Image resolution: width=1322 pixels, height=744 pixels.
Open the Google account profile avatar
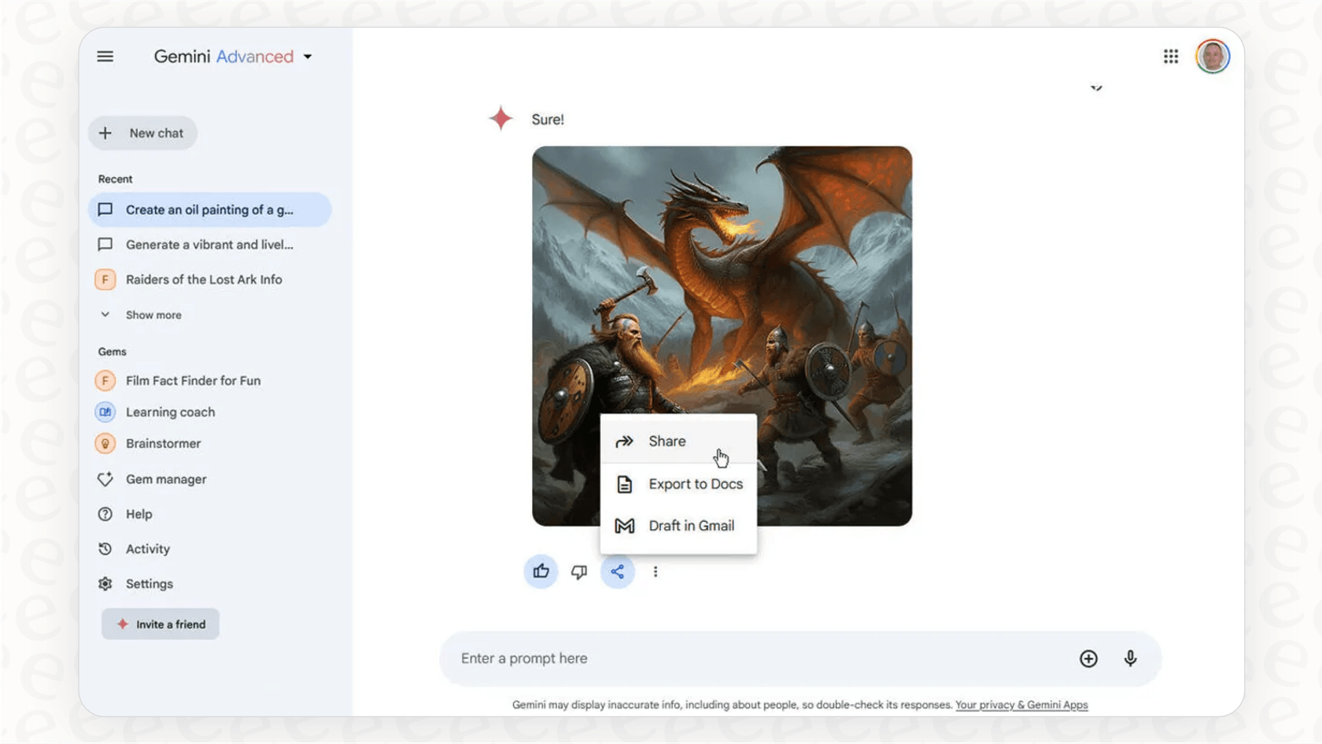(x=1212, y=57)
